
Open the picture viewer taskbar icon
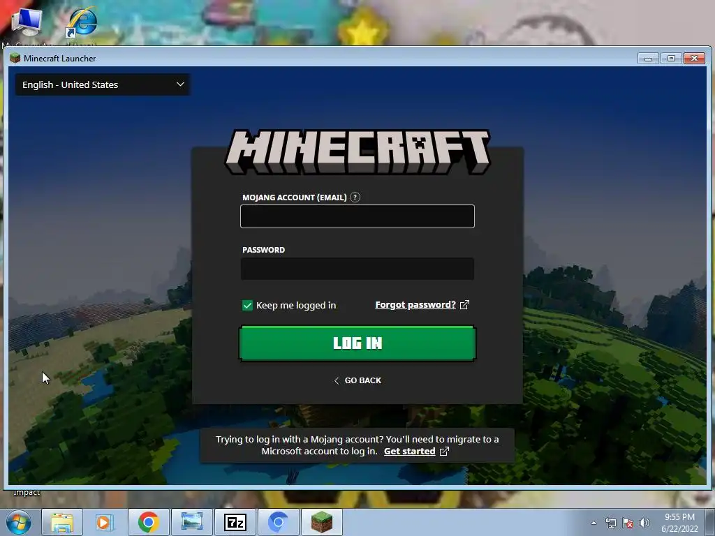[191, 522]
